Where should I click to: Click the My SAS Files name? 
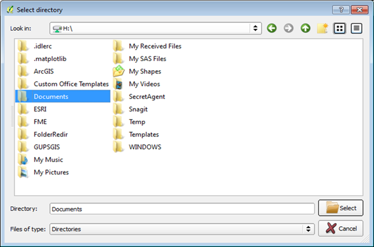[x=147, y=59]
